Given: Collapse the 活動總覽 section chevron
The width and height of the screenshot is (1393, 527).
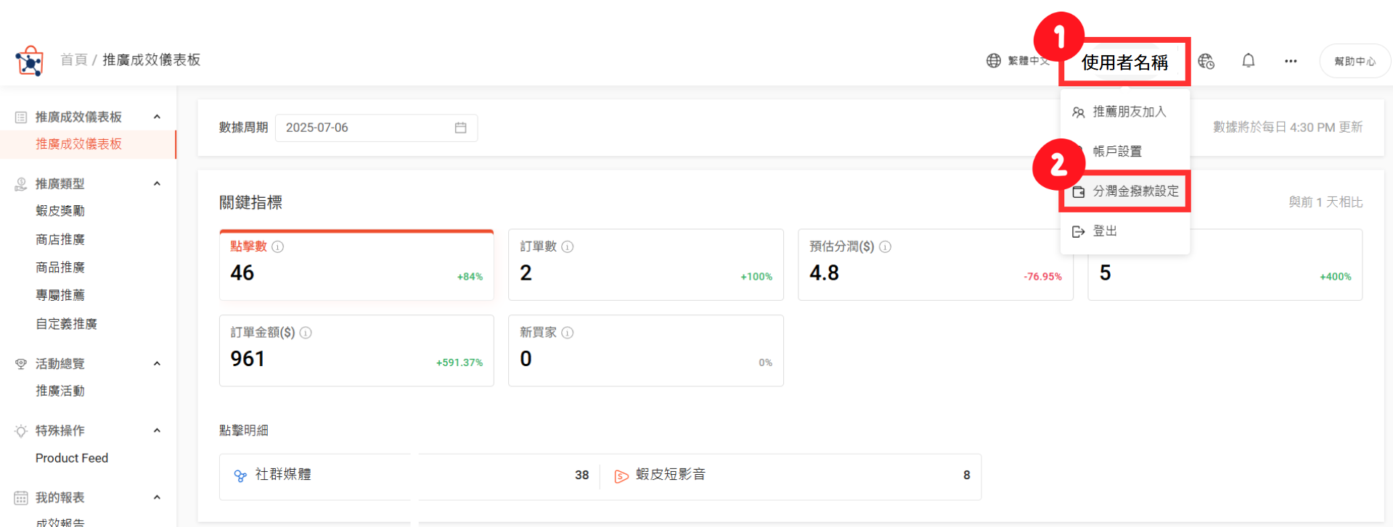Looking at the screenshot, I should (x=157, y=363).
